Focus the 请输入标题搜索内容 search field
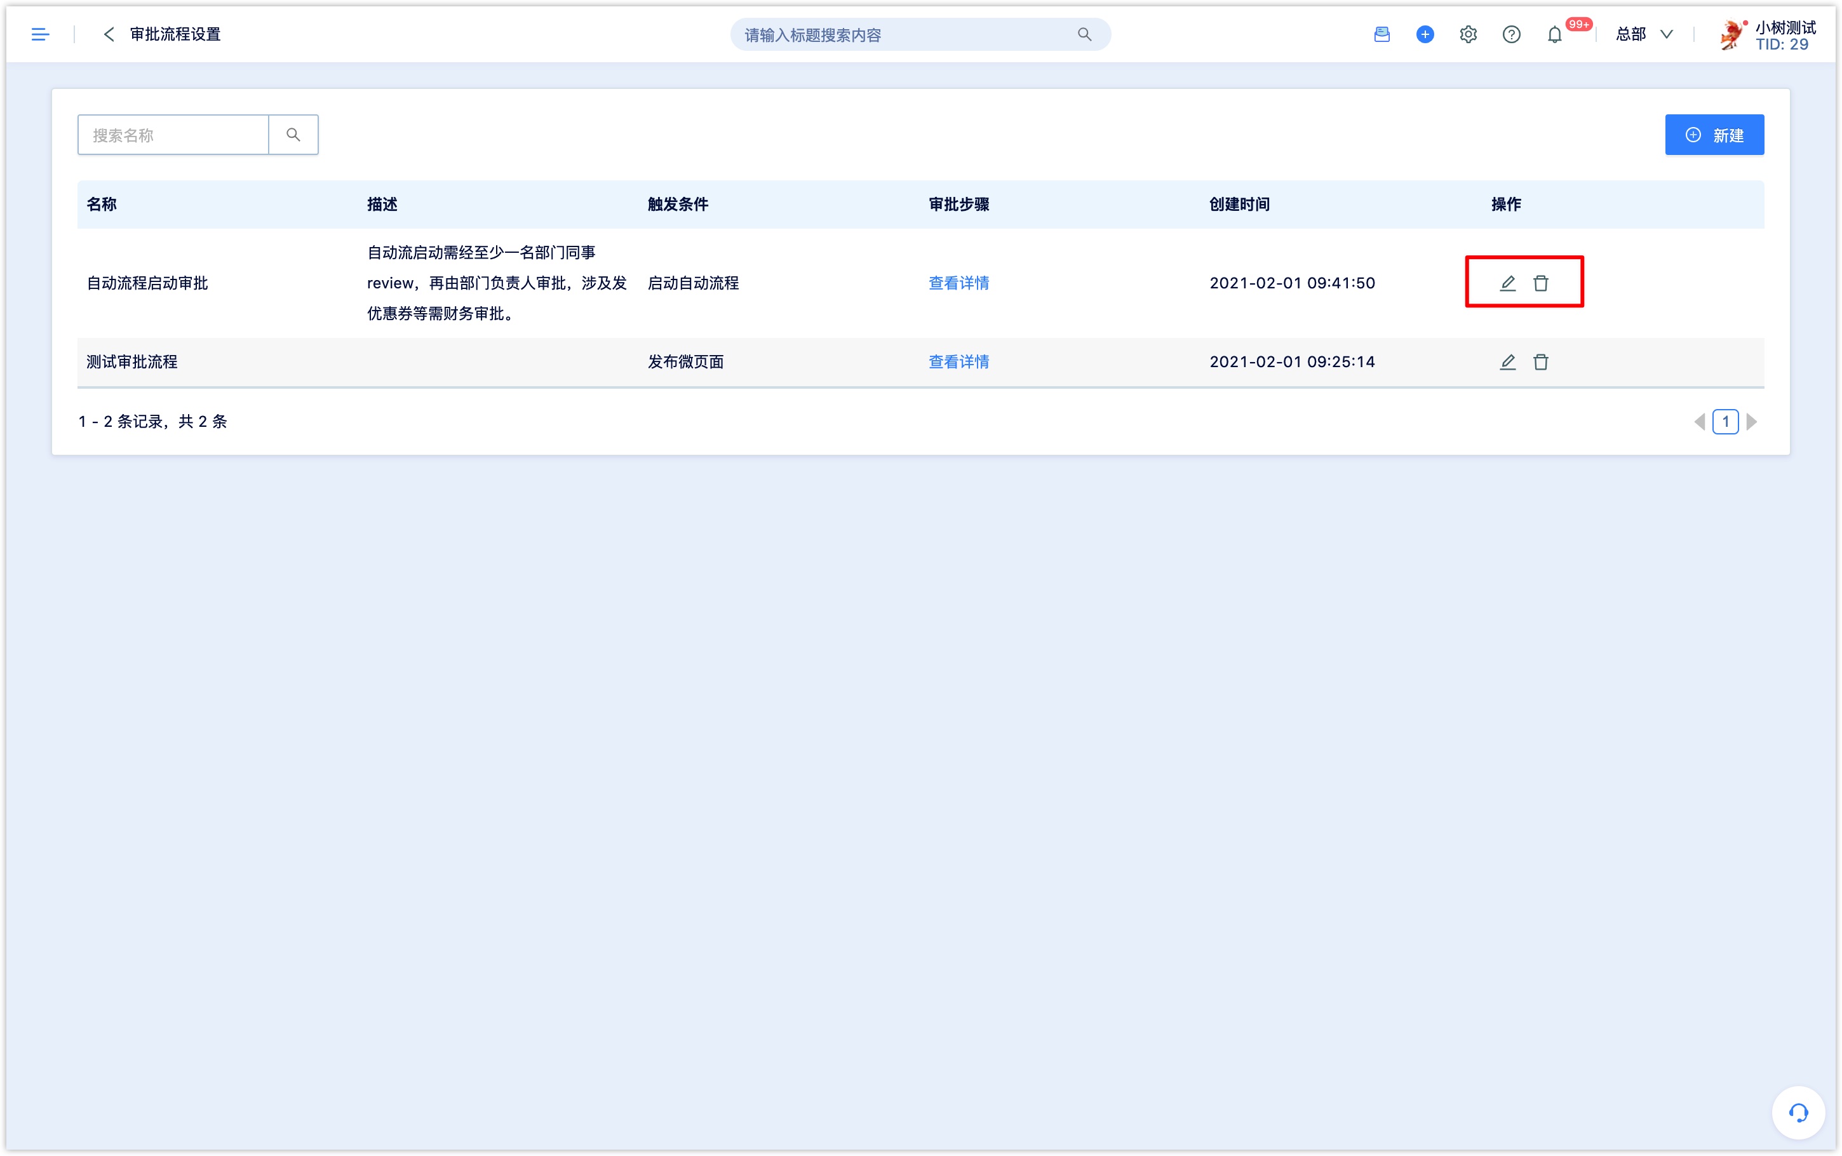Image resolution: width=1842 pixels, height=1156 pixels. point(920,34)
